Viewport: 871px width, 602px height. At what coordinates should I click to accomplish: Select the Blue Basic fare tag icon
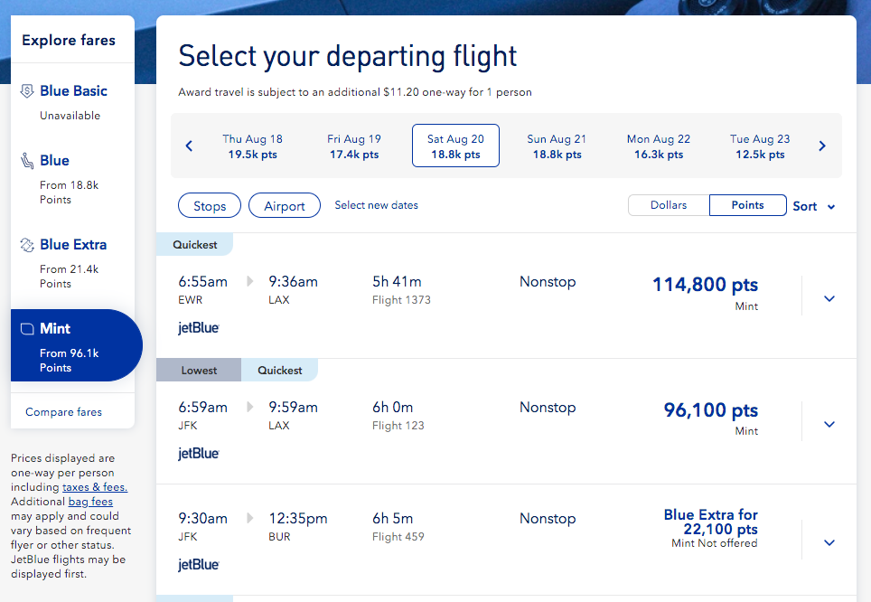(x=26, y=90)
